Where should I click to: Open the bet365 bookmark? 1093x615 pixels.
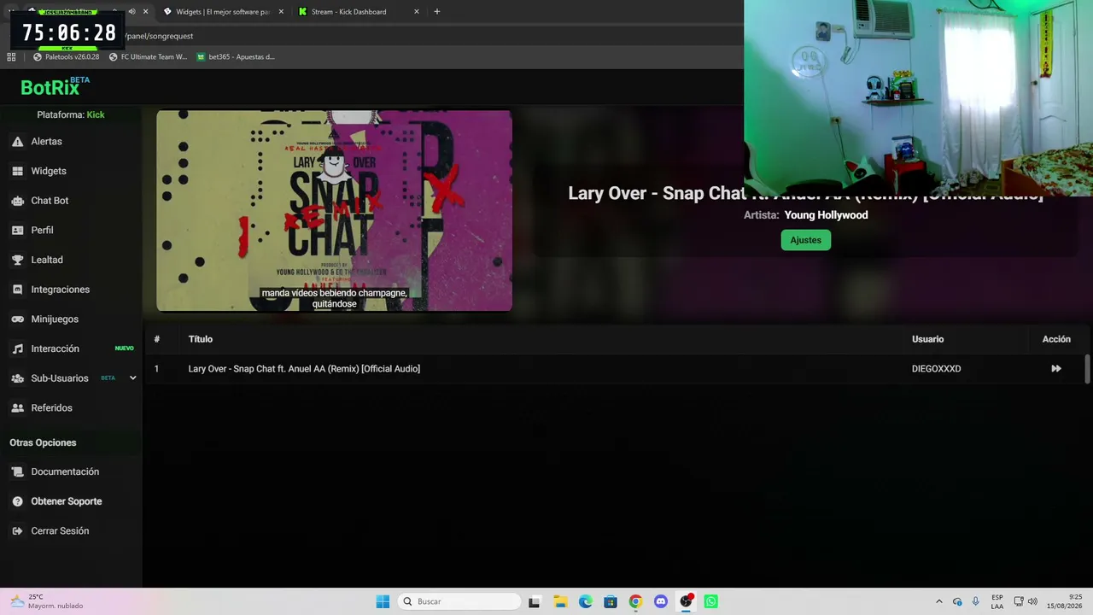tap(236, 57)
